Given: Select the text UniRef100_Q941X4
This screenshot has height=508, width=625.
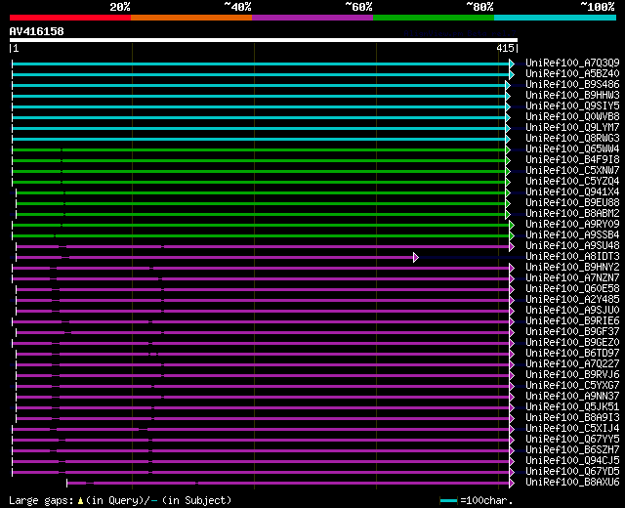Looking at the screenshot, I should [572, 192].
